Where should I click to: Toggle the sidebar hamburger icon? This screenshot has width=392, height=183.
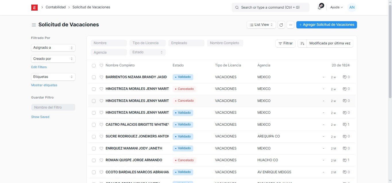coord(34,25)
